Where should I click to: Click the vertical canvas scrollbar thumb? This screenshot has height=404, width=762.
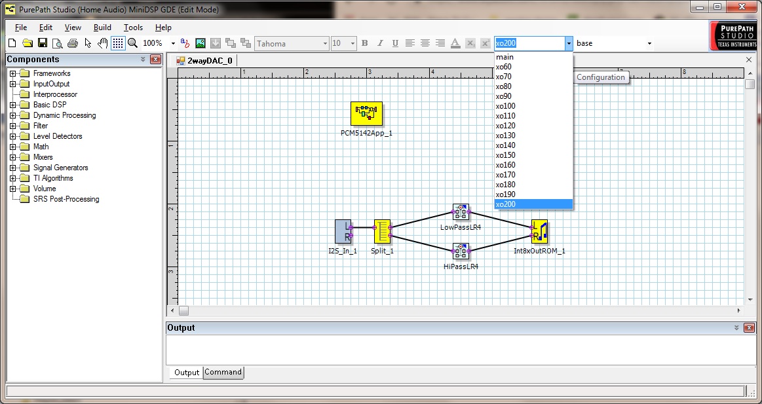click(x=750, y=84)
